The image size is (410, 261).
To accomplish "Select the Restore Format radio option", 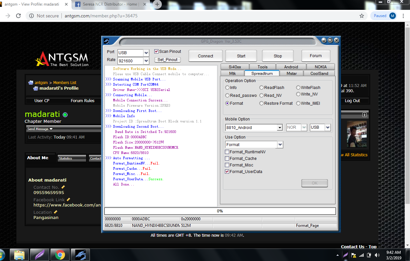I will click(x=261, y=103).
